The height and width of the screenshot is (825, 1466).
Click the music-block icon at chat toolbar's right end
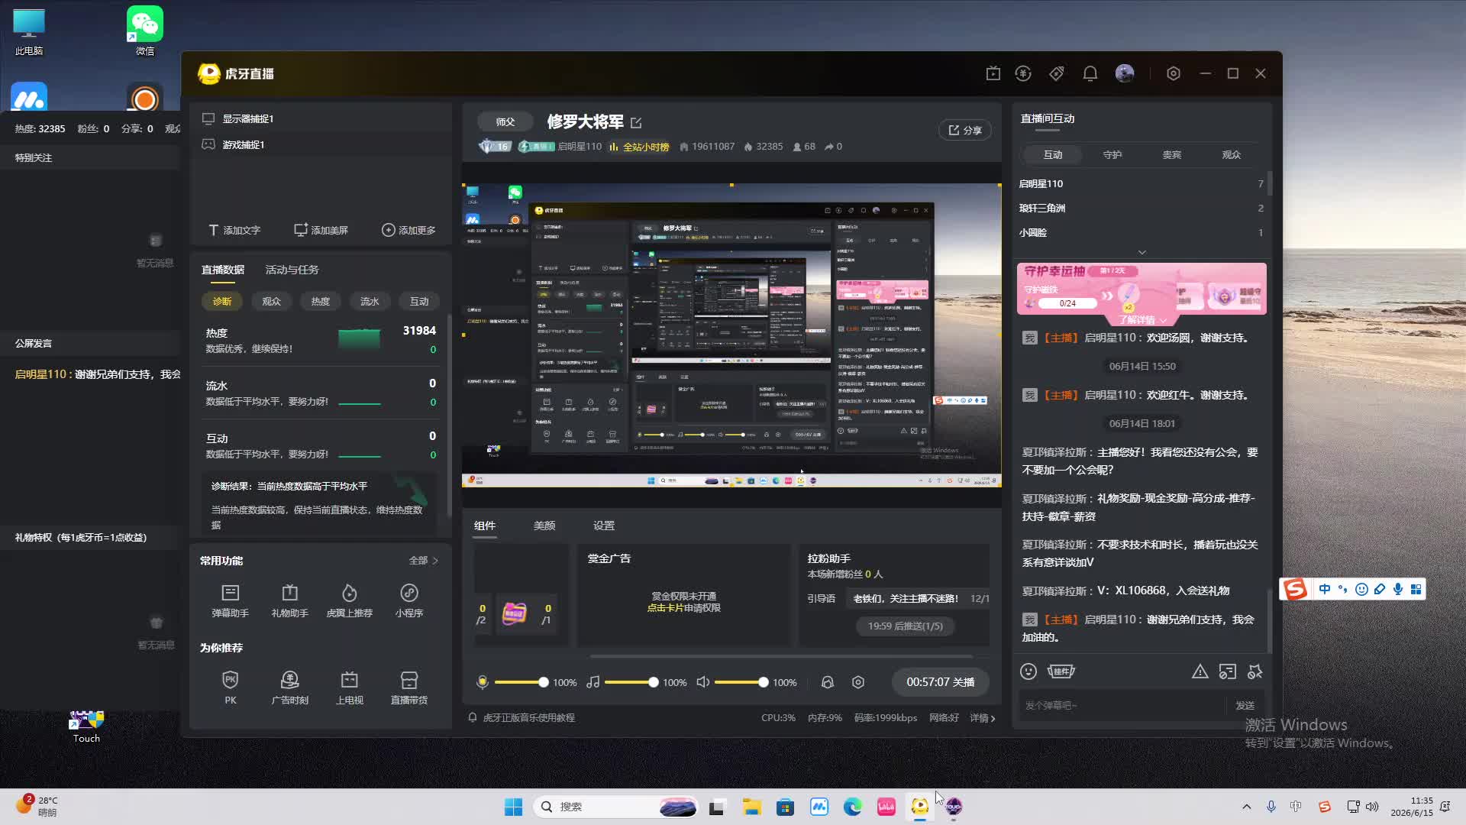(x=1255, y=671)
